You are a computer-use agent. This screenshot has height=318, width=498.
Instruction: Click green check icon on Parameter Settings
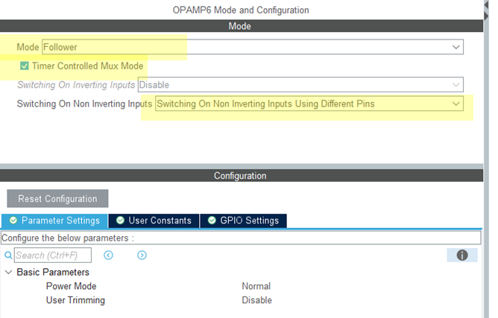(x=13, y=220)
